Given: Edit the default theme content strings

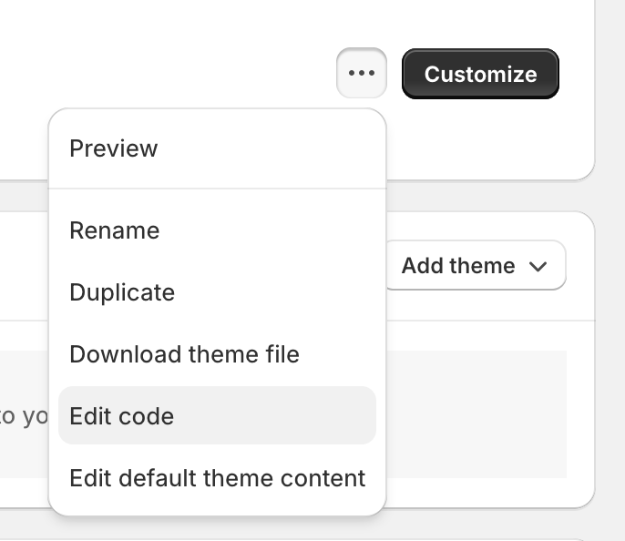Looking at the screenshot, I should pos(217,478).
